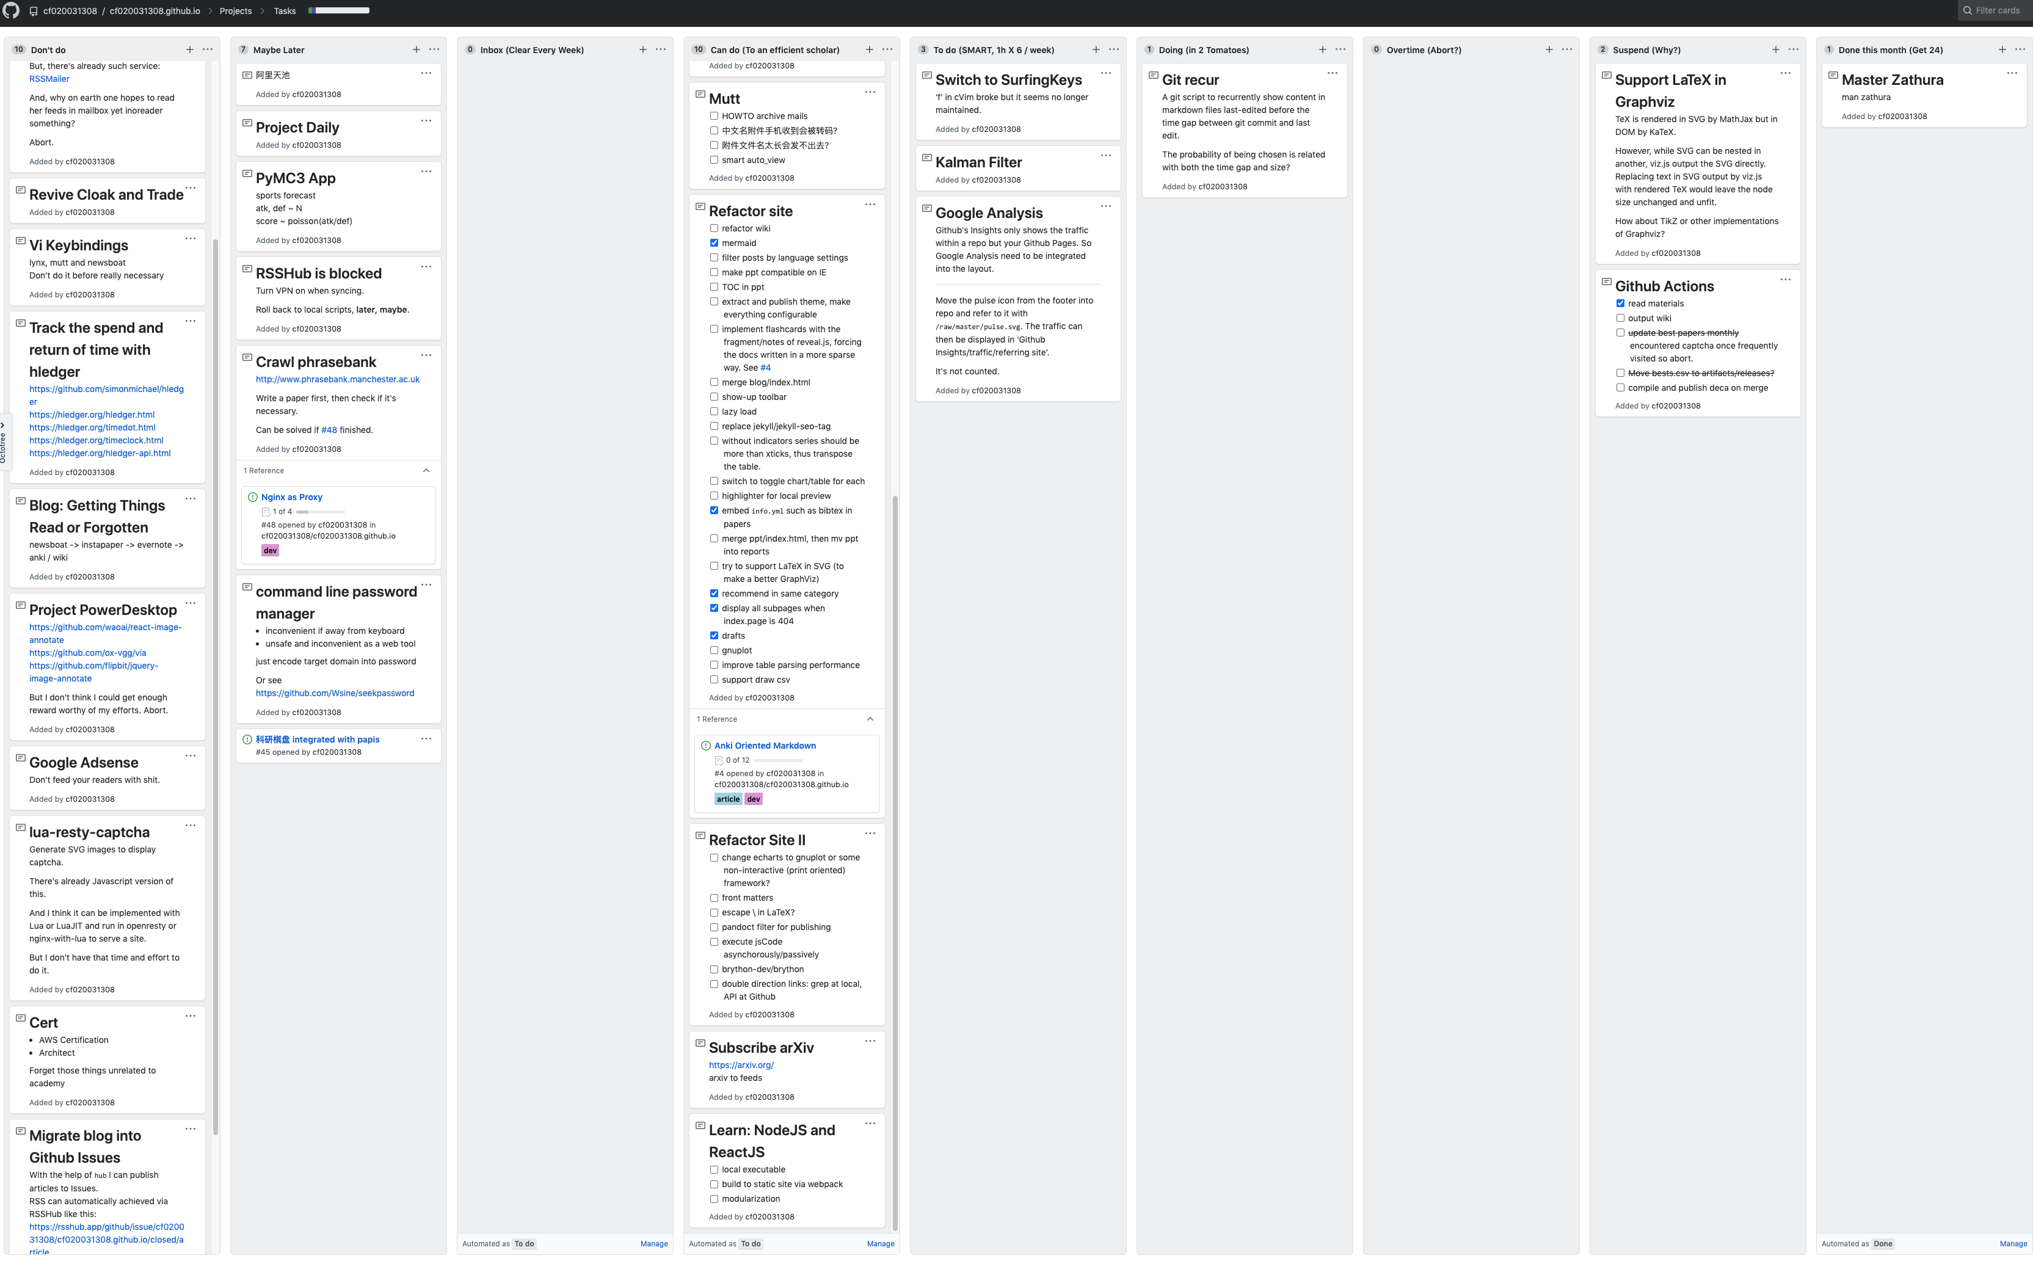This screenshot has height=1261, width=2033.
Task: Open the GitHub home logo
Action: coord(11,11)
